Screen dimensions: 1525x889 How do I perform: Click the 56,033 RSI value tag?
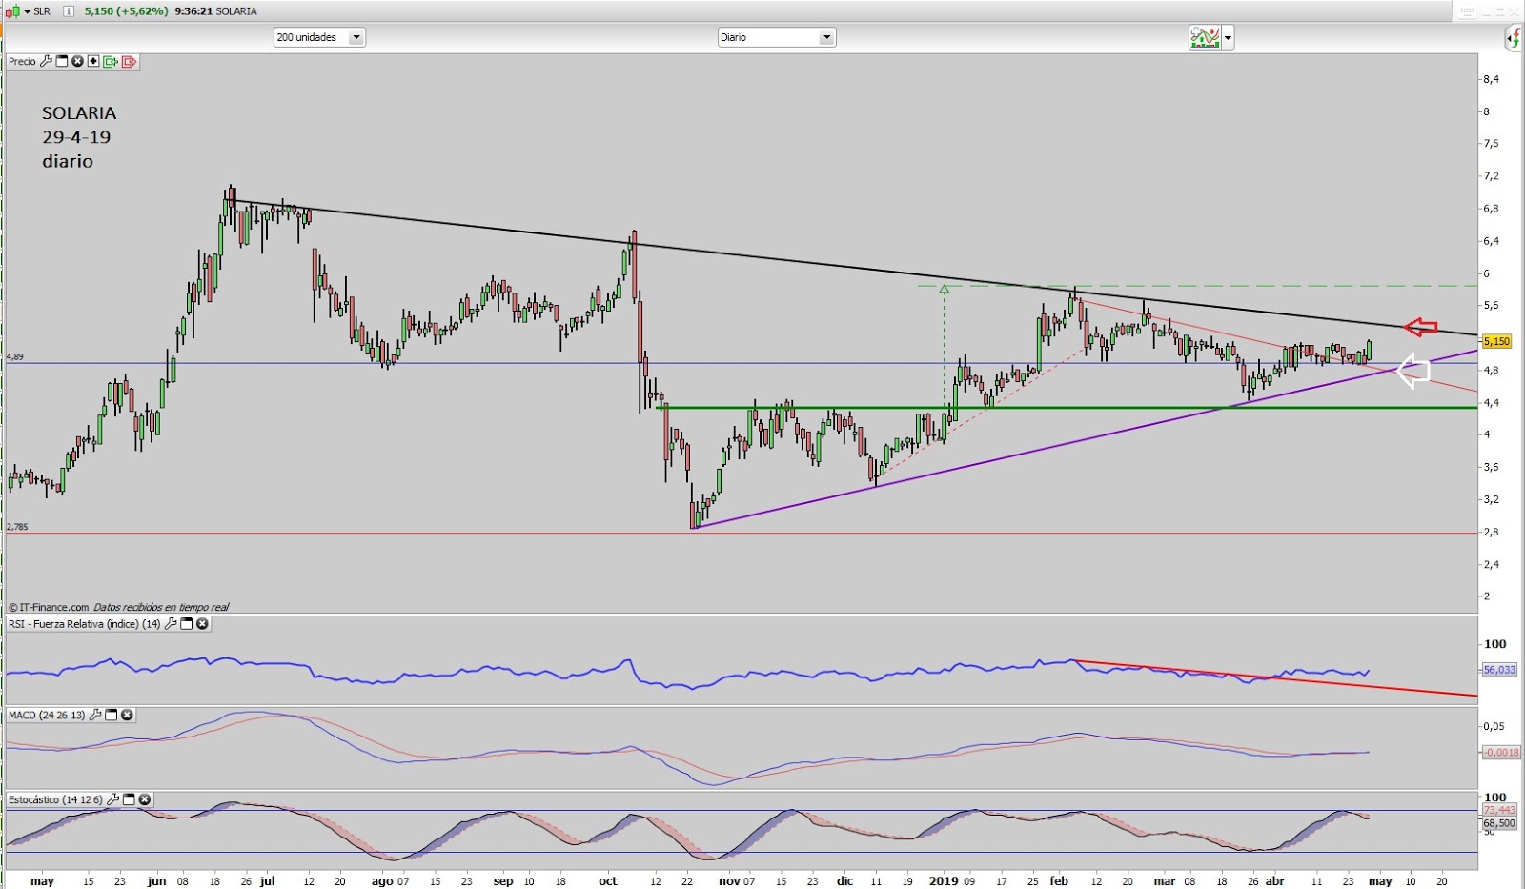[1499, 670]
